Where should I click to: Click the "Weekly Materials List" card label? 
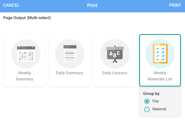coord(160,76)
